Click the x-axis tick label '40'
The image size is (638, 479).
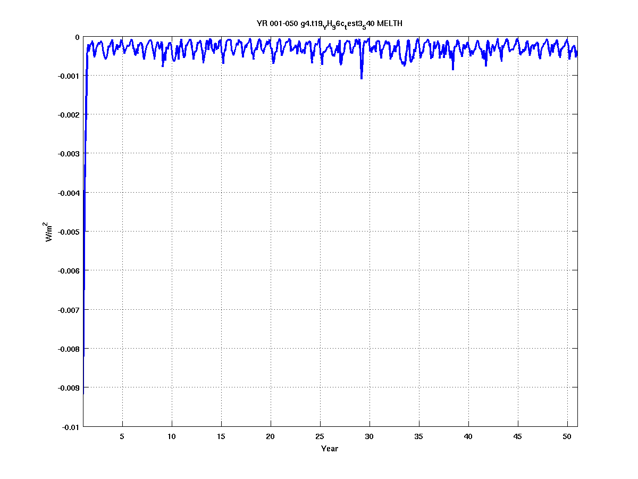(x=468, y=436)
